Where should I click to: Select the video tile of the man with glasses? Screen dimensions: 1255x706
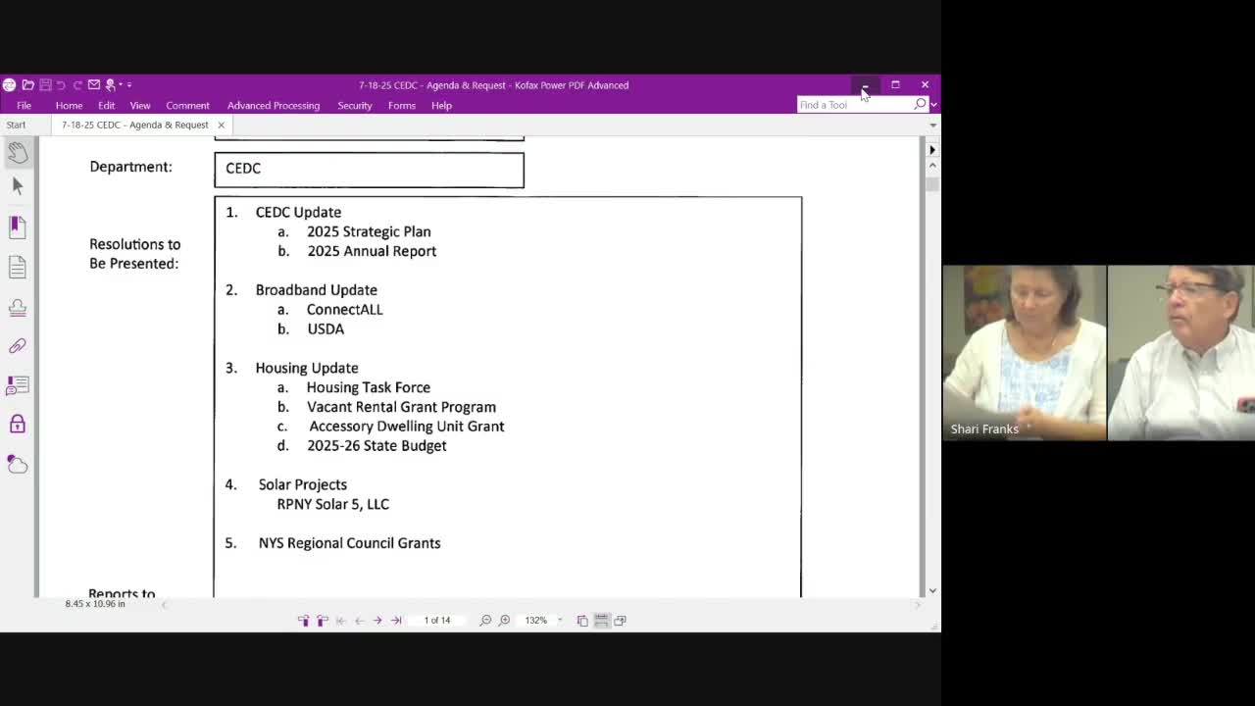tap(1181, 353)
